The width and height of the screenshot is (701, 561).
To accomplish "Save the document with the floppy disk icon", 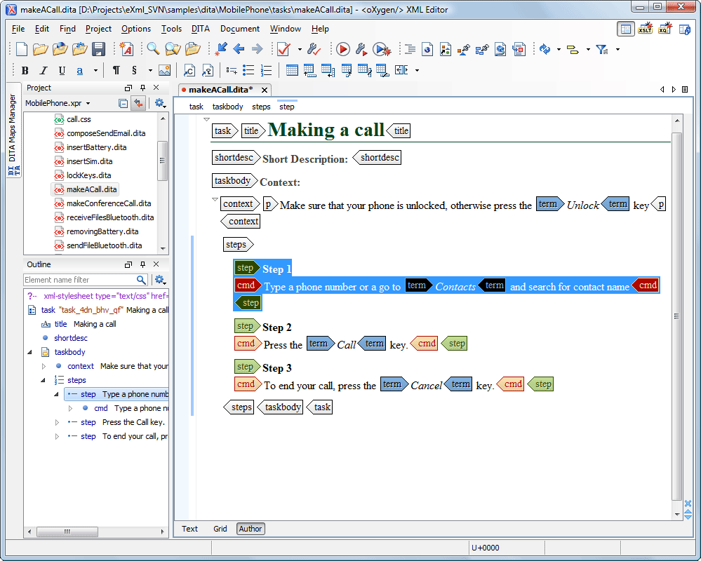I will pos(98,49).
